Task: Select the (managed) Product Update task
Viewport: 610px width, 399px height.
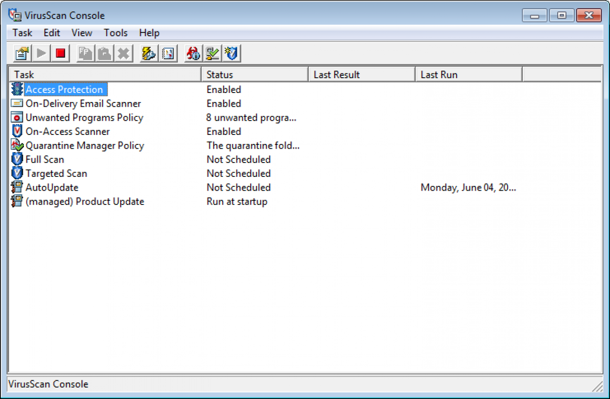Action: coord(85,201)
